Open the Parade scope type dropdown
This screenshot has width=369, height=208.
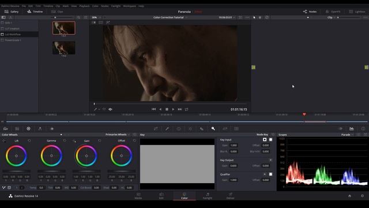[x=347, y=135]
